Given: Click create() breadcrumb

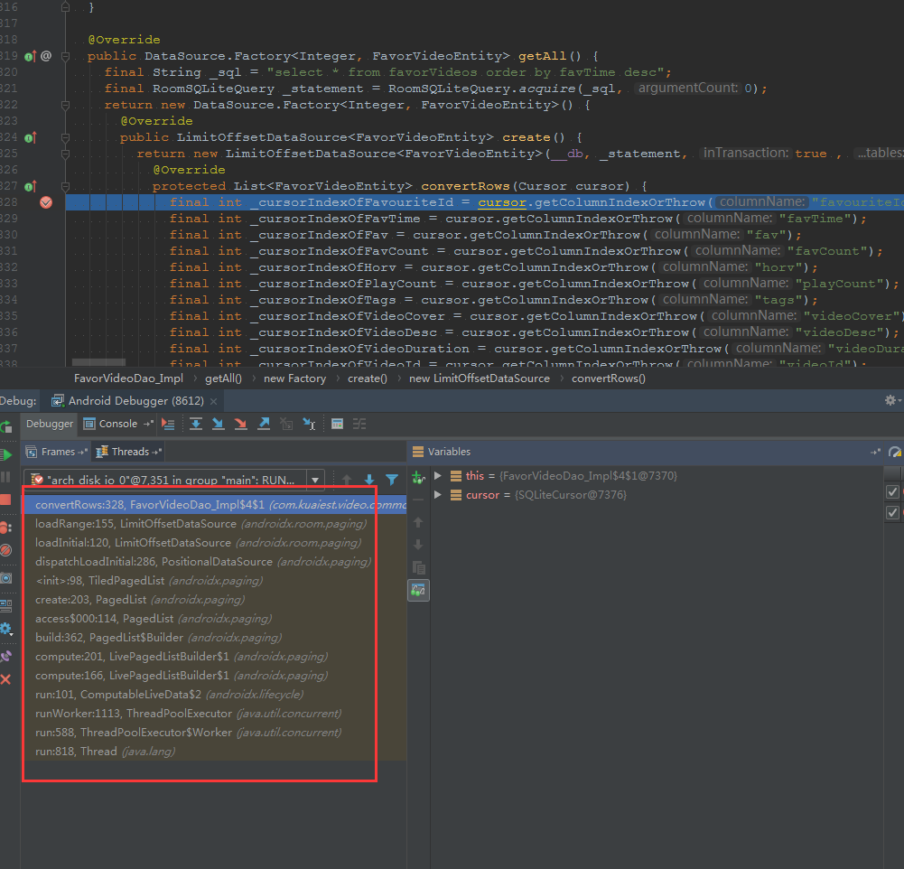Looking at the screenshot, I should 368,378.
